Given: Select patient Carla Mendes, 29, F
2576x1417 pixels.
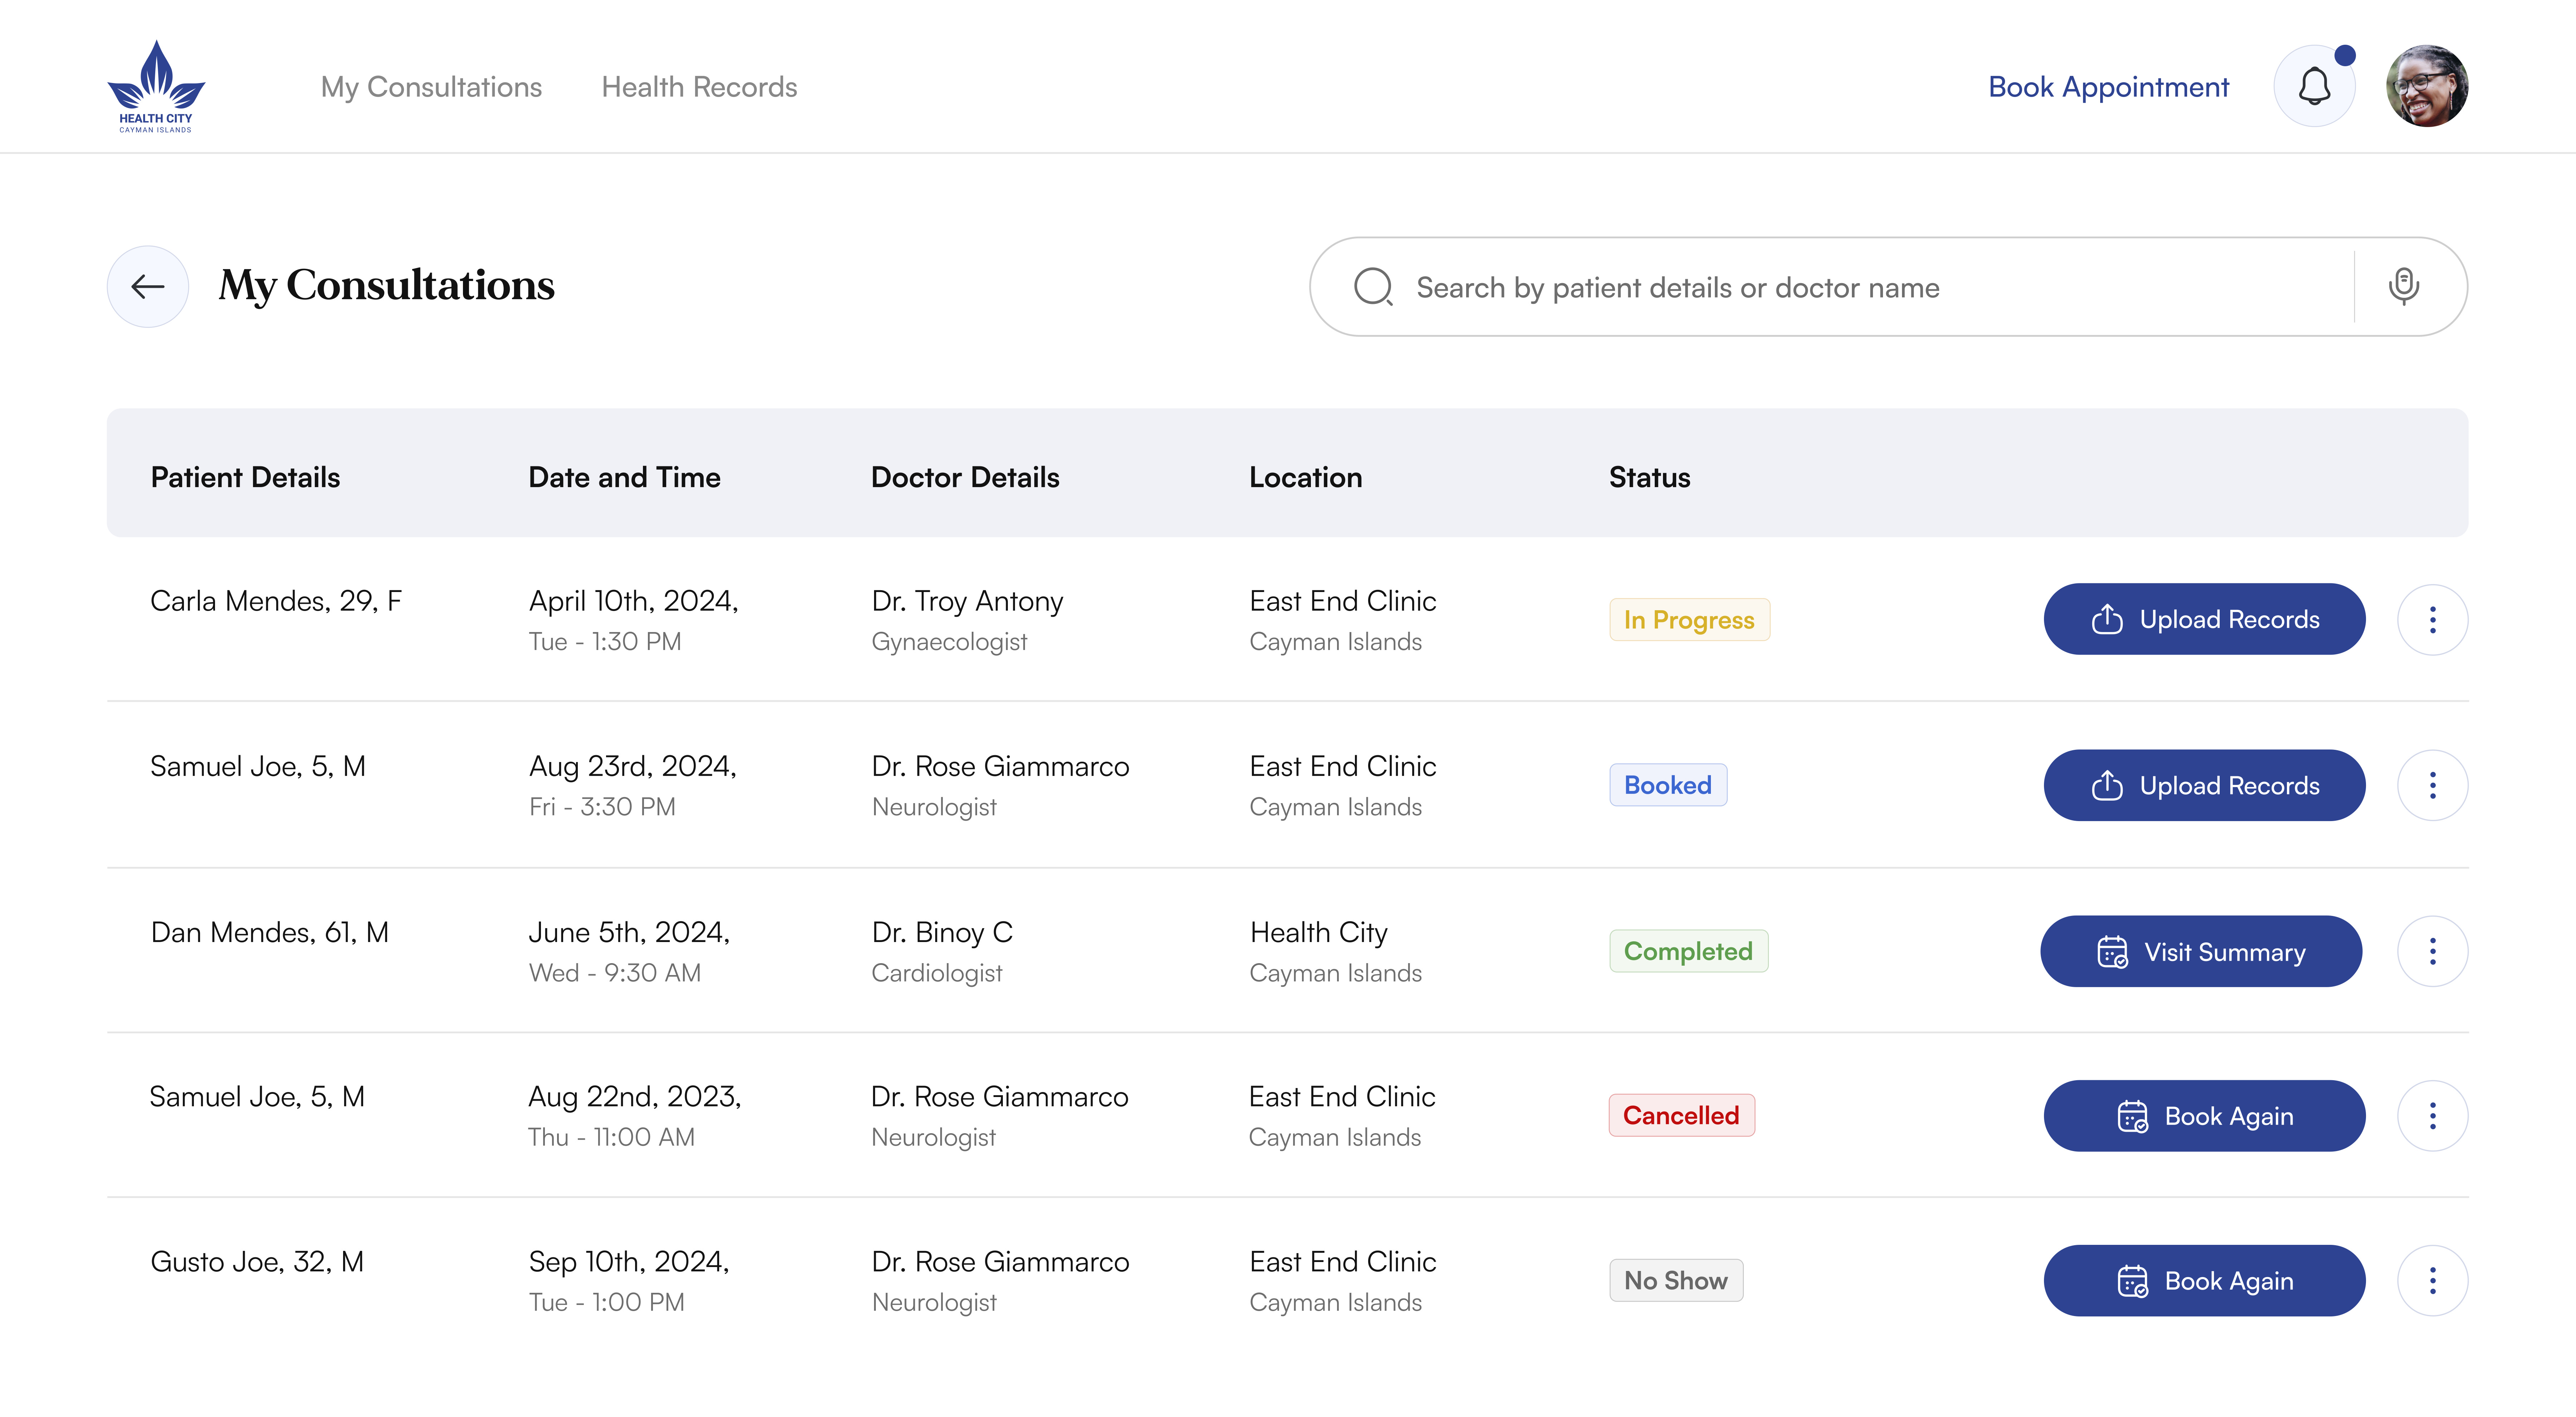Looking at the screenshot, I should pos(276,601).
